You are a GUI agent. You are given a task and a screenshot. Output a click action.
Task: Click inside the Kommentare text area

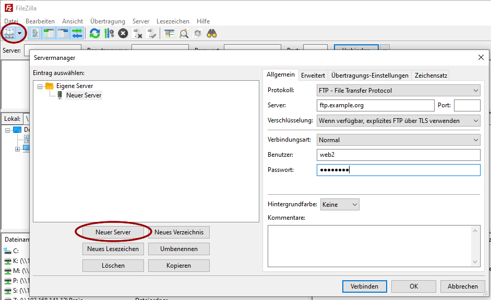[369, 246]
